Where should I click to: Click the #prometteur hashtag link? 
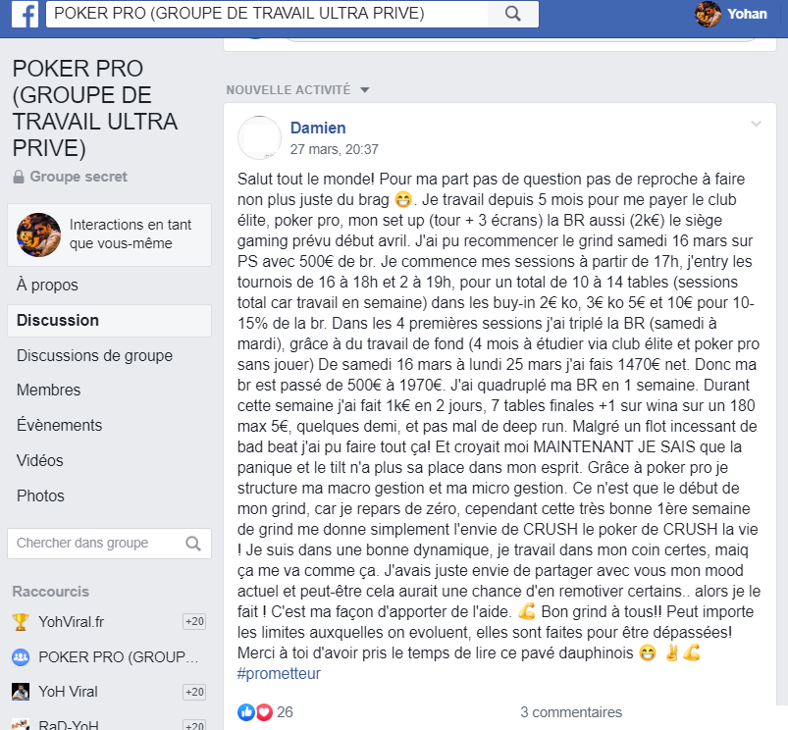tap(279, 673)
